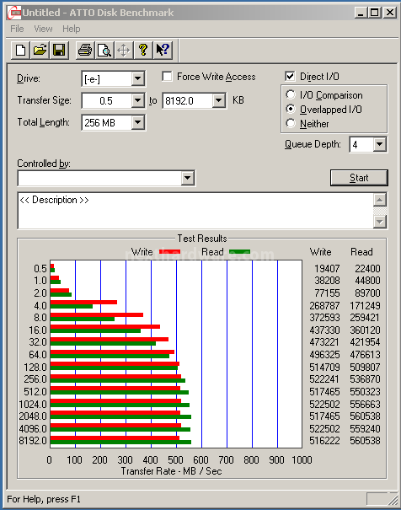Activate the context help arrow icon

[x=163, y=51]
